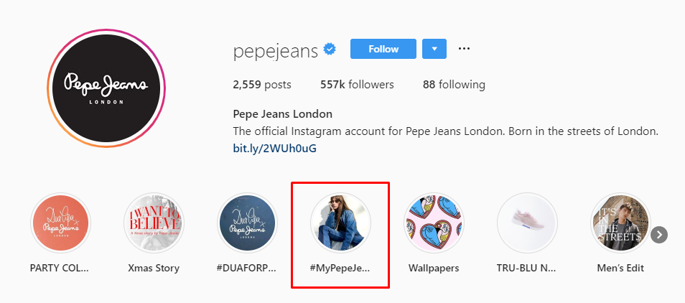Open the TRU-BLU sneaker highlight
Viewport: 685px width, 303px height.
pyautogui.click(x=527, y=223)
